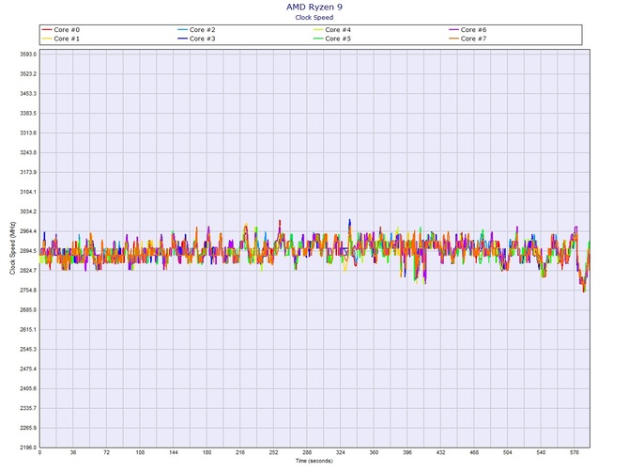This screenshot has height=472, width=629.
Task: Click the 504 x-axis tick label
Action: (x=508, y=452)
